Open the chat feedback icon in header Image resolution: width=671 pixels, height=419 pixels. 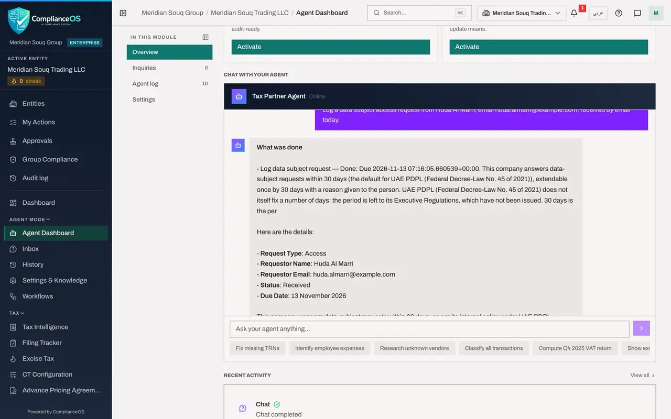pyautogui.click(x=637, y=13)
